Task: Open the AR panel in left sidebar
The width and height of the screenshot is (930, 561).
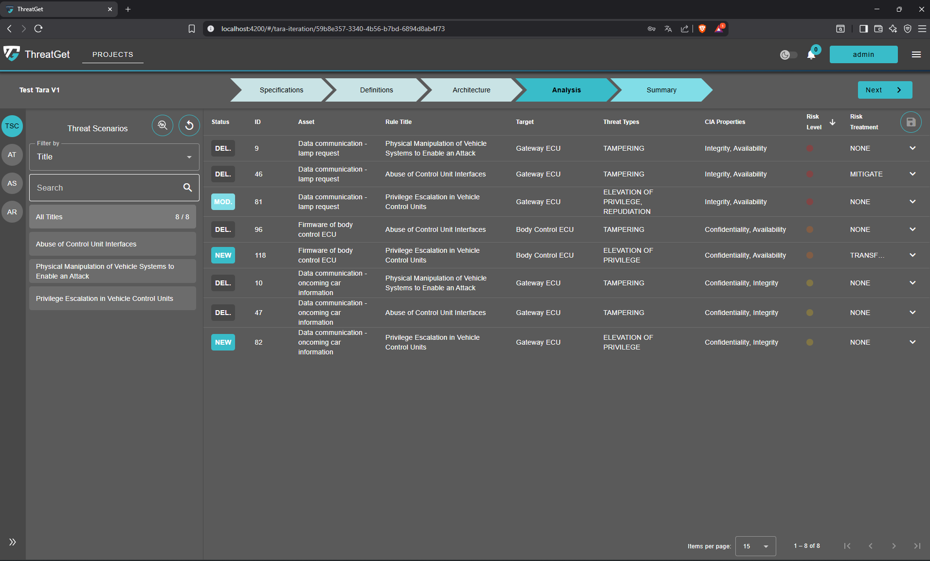Action: click(12, 211)
